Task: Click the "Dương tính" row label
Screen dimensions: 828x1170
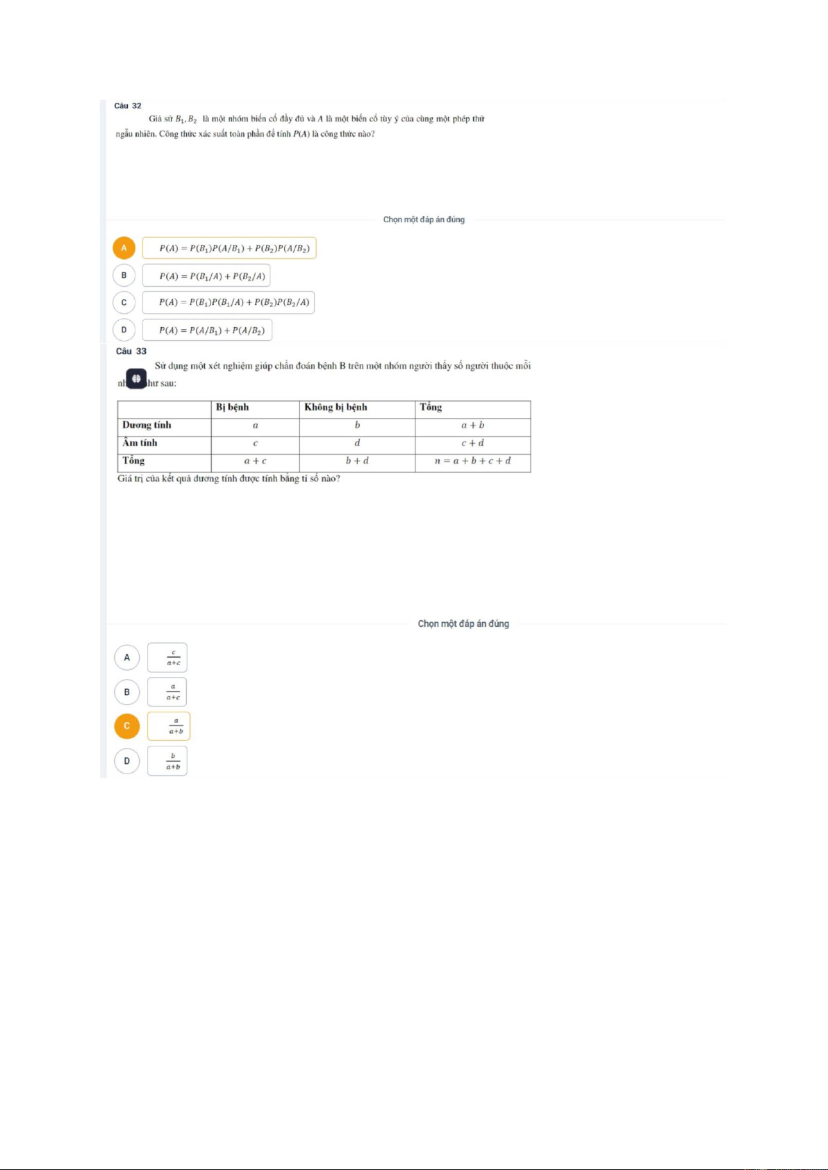Action: click(147, 425)
